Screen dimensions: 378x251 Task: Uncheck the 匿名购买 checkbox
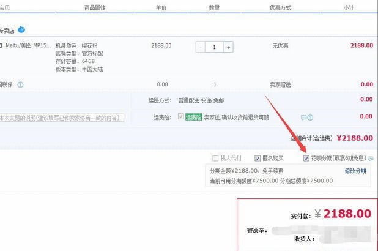(258, 159)
